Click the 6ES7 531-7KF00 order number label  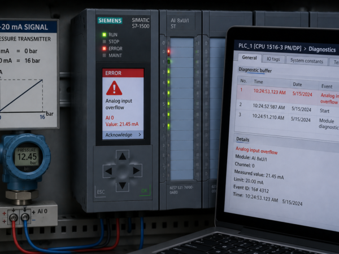[181, 190]
